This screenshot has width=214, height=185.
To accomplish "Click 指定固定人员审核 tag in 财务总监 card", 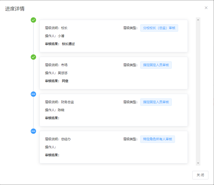I will point(156,102).
